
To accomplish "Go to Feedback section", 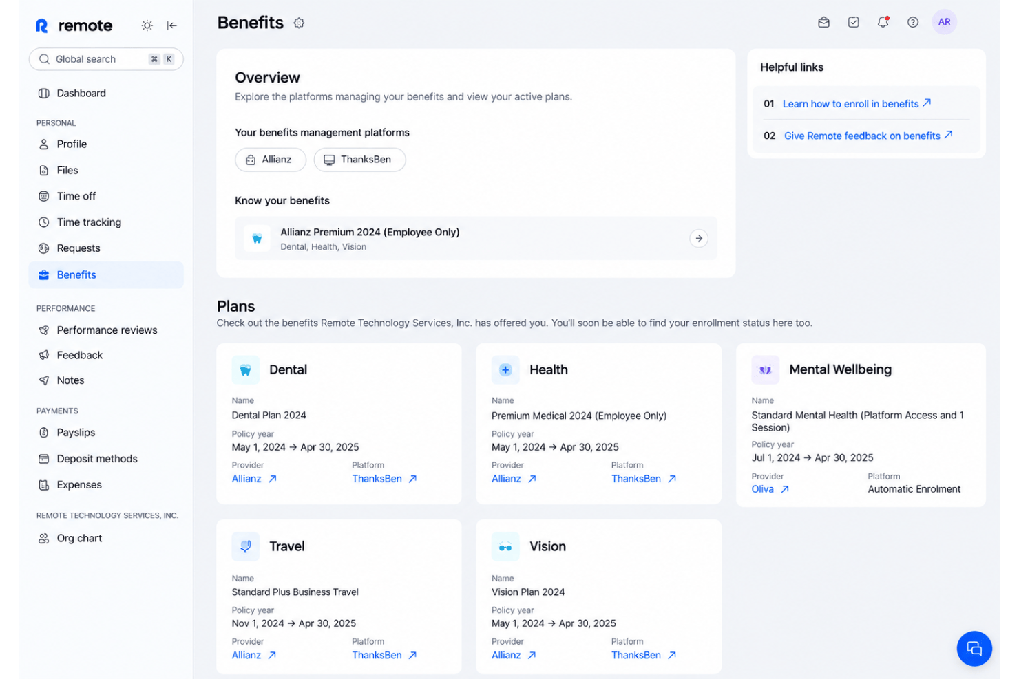I will tap(106, 355).
